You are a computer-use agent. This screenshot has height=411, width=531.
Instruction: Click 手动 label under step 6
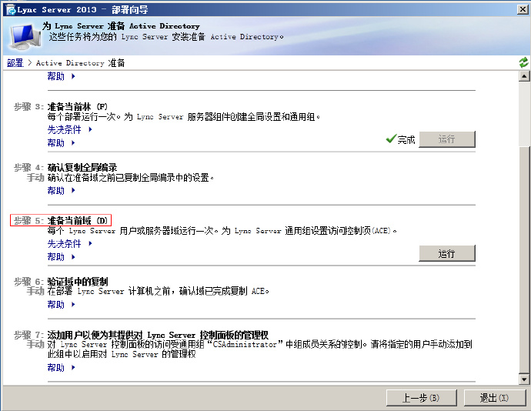[35, 291]
